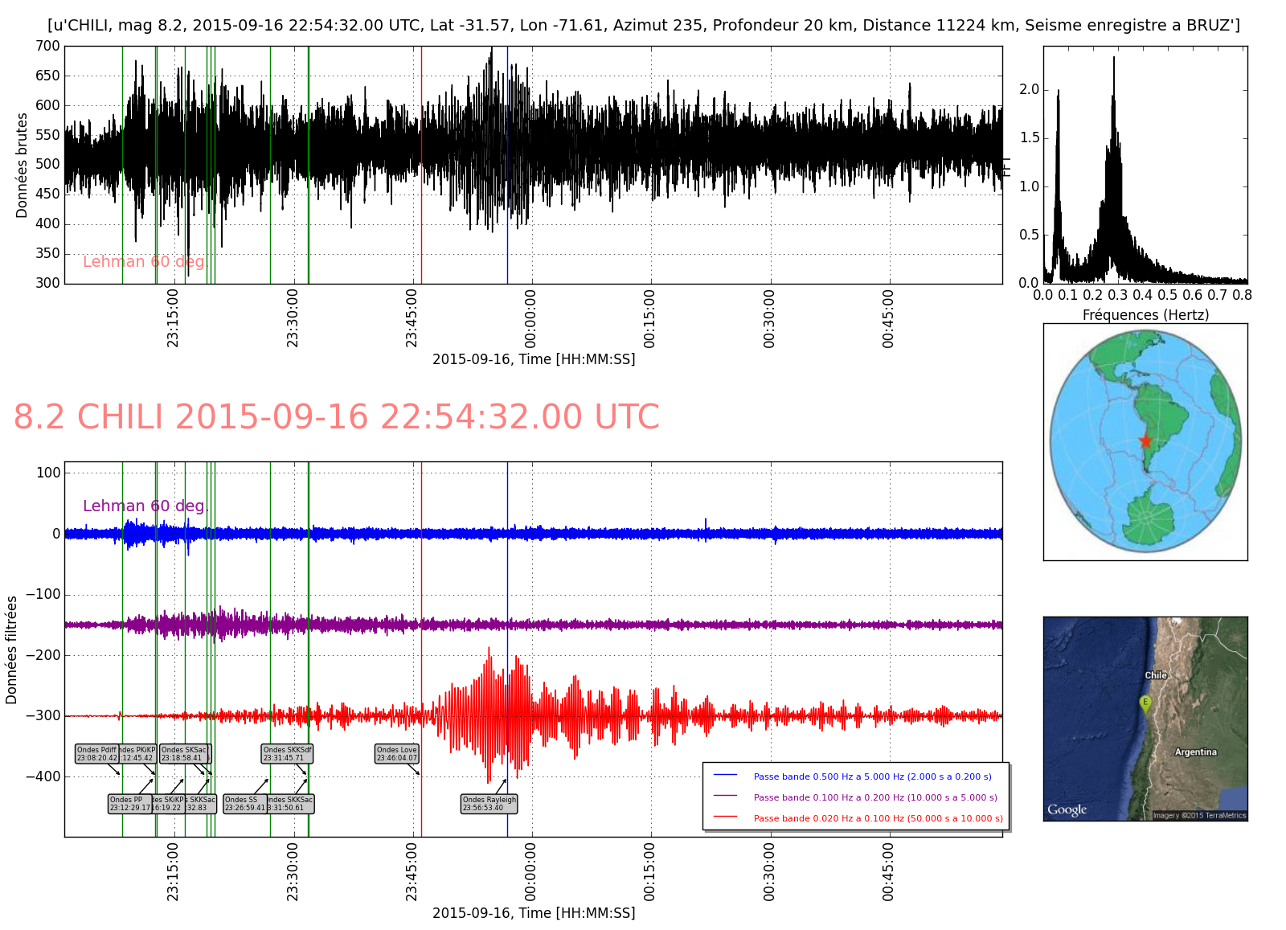Viewport: 1286px width, 930px height.
Task: Click the red line sample in legend
Action: point(725,817)
